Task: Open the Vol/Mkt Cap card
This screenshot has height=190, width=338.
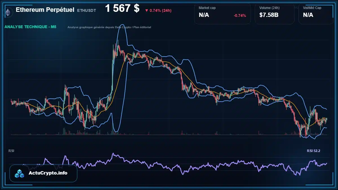Action: (316, 14)
